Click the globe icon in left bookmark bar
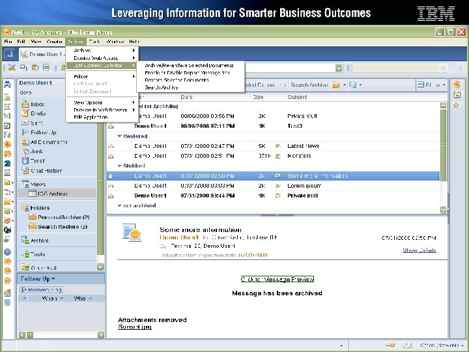The image size is (469, 352). click(x=7, y=252)
